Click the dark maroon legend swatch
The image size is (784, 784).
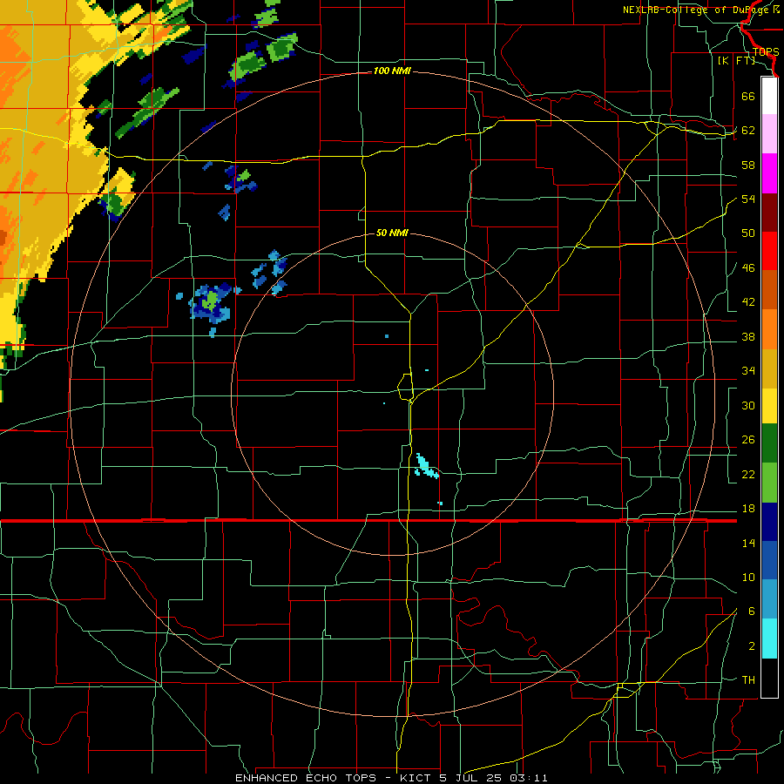pos(769,213)
